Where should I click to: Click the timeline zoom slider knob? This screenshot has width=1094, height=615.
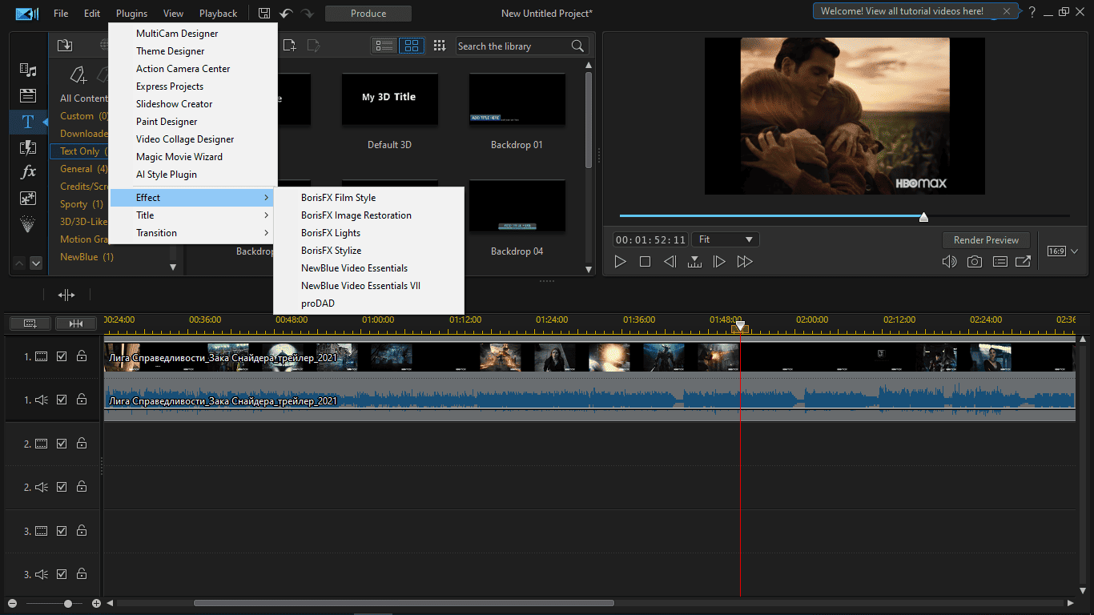pos(68,604)
